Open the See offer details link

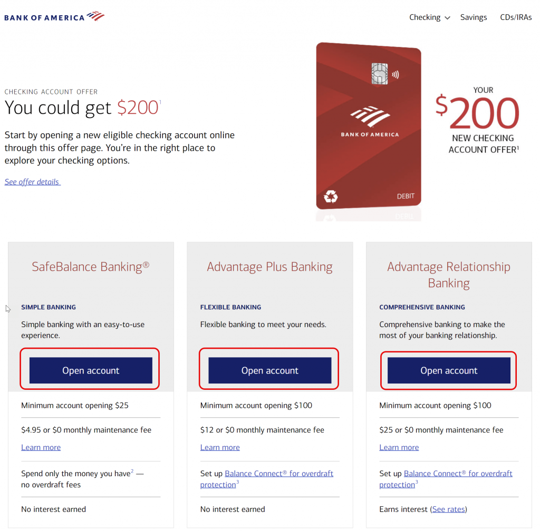pos(32,181)
